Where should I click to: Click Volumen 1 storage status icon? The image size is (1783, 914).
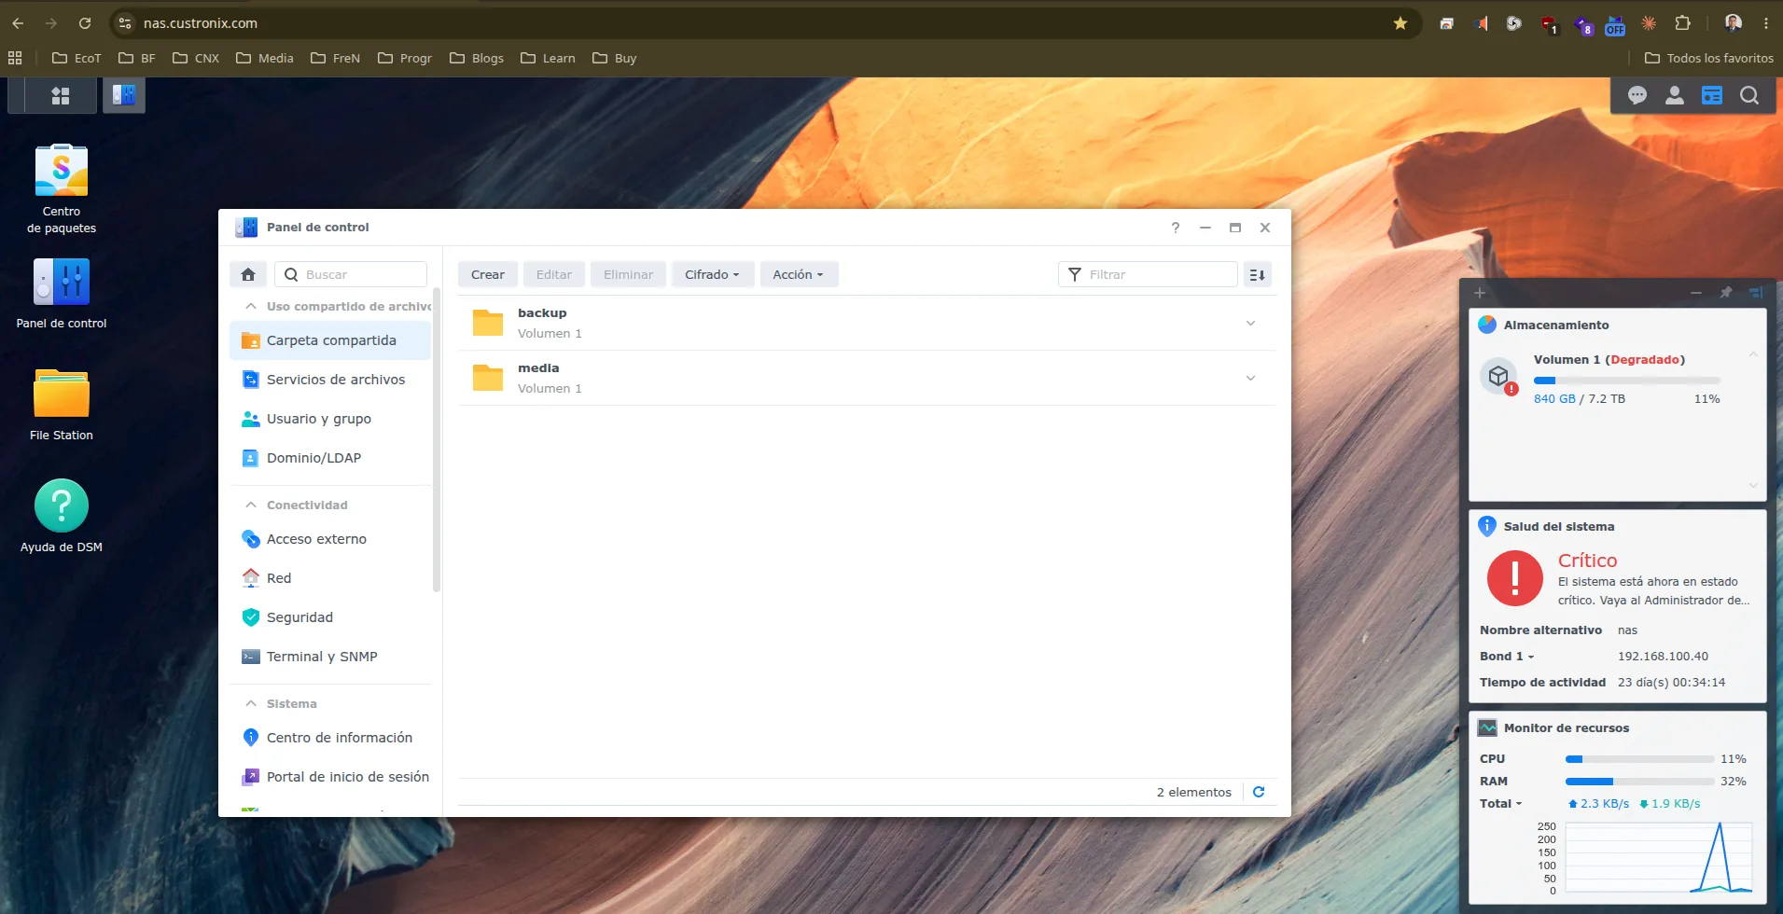click(x=1499, y=377)
